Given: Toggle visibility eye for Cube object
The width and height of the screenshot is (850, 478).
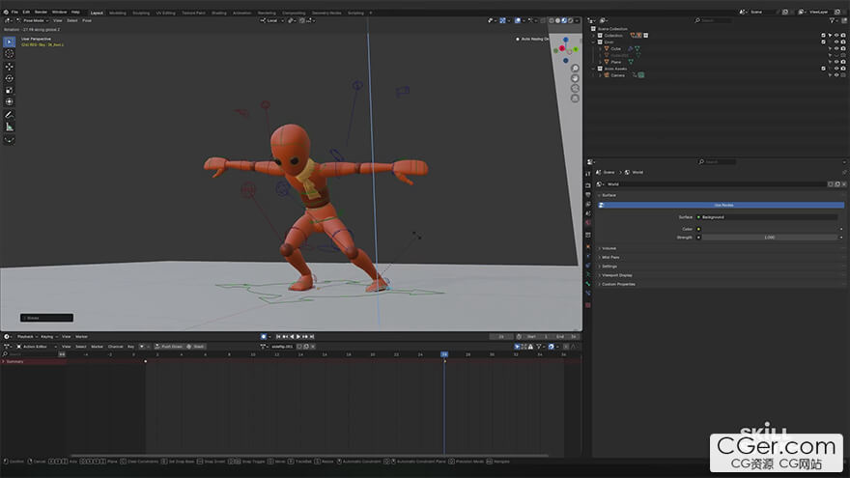Looking at the screenshot, I should pyautogui.click(x=836, y=49).
